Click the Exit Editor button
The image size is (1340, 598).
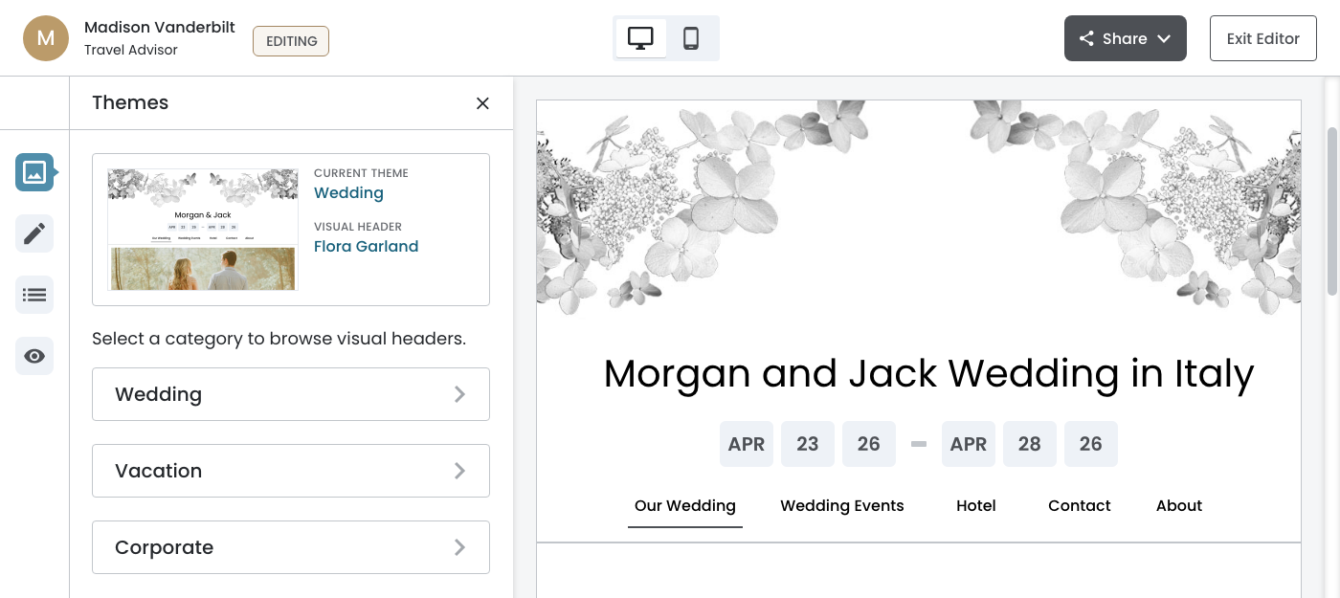(1262, 38)
